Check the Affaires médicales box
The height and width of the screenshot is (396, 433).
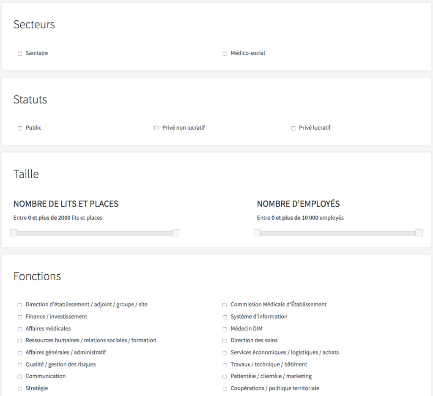(x=20, y=329)
